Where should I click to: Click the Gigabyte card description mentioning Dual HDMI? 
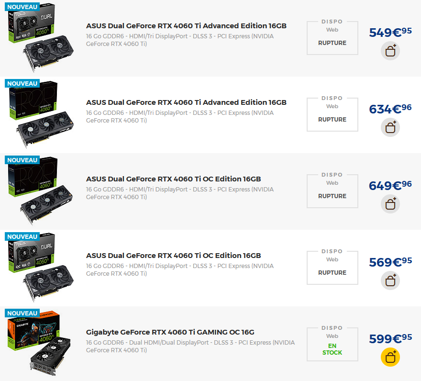[190, 347]
